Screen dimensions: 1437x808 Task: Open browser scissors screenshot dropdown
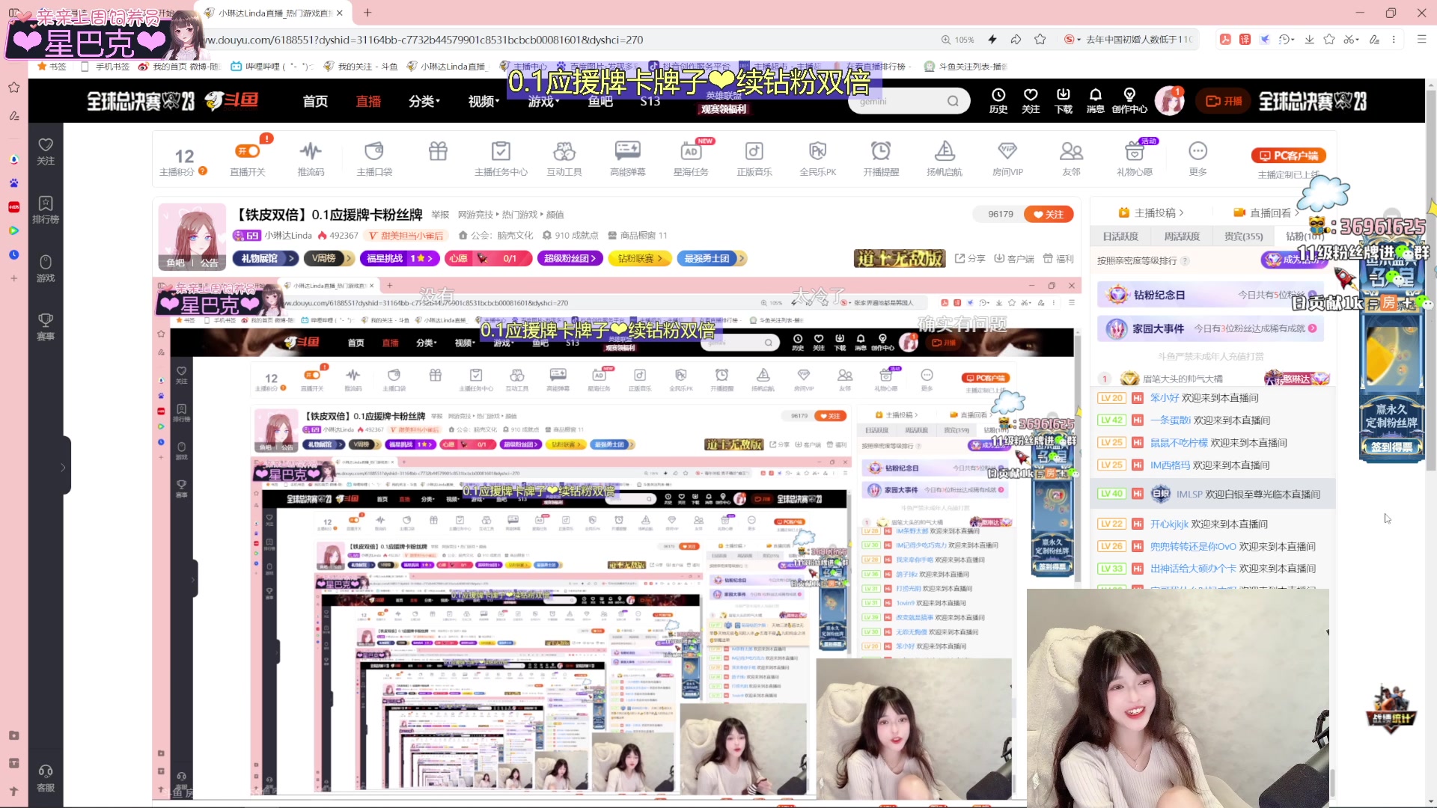[1351, 40]
